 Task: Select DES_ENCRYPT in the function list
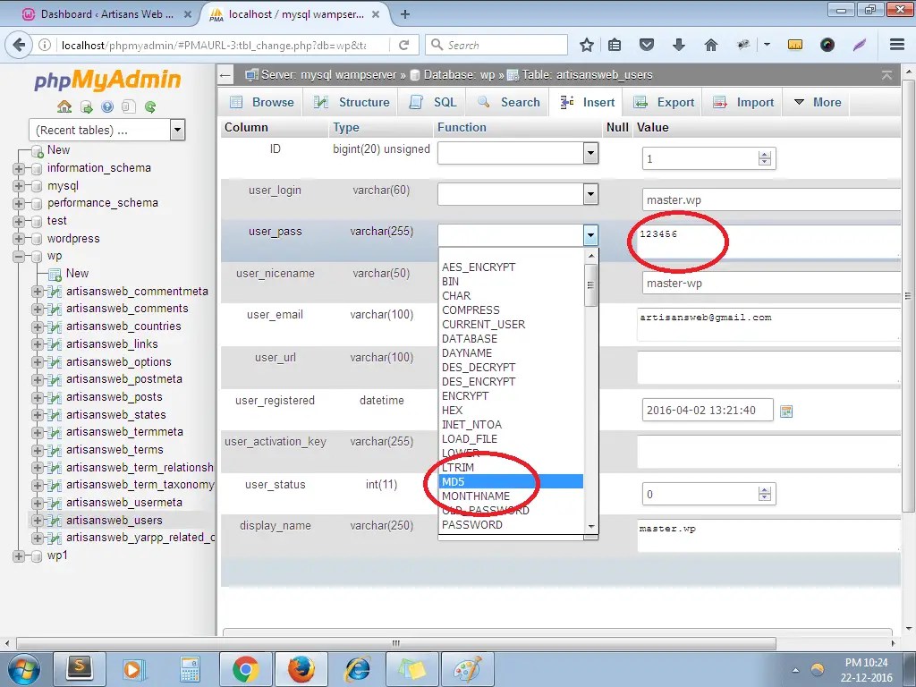[x=511, y=381]
